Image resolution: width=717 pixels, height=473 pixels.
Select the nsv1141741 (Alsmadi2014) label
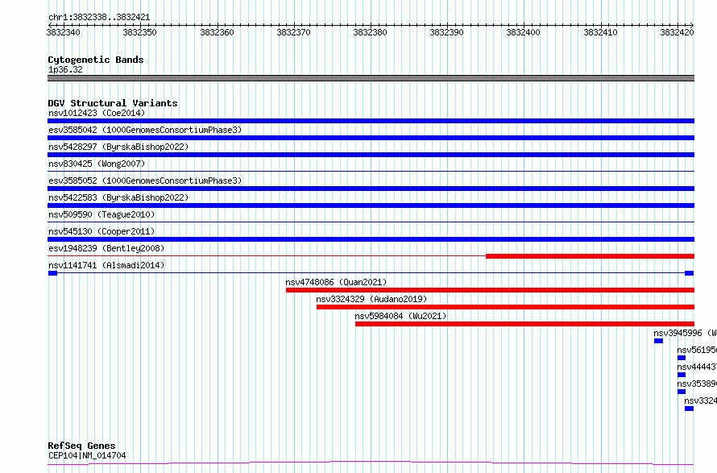coord(106,265)
